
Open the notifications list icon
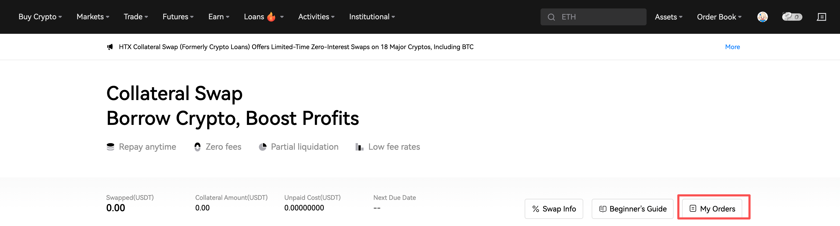click(821, 17)
